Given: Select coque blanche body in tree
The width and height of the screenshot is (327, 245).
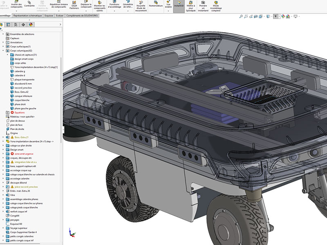Looking at the screenshot, I should (22, 100).
